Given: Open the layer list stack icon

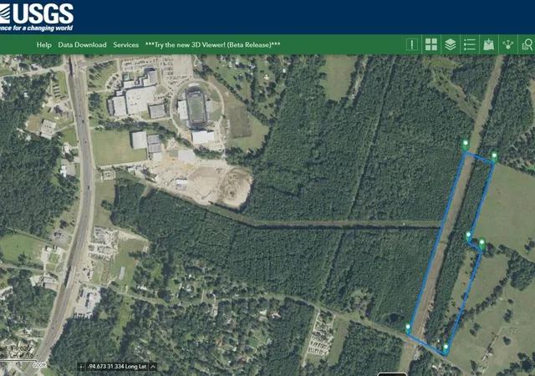Looking at the screenshot, I should [x=451, y=44].
